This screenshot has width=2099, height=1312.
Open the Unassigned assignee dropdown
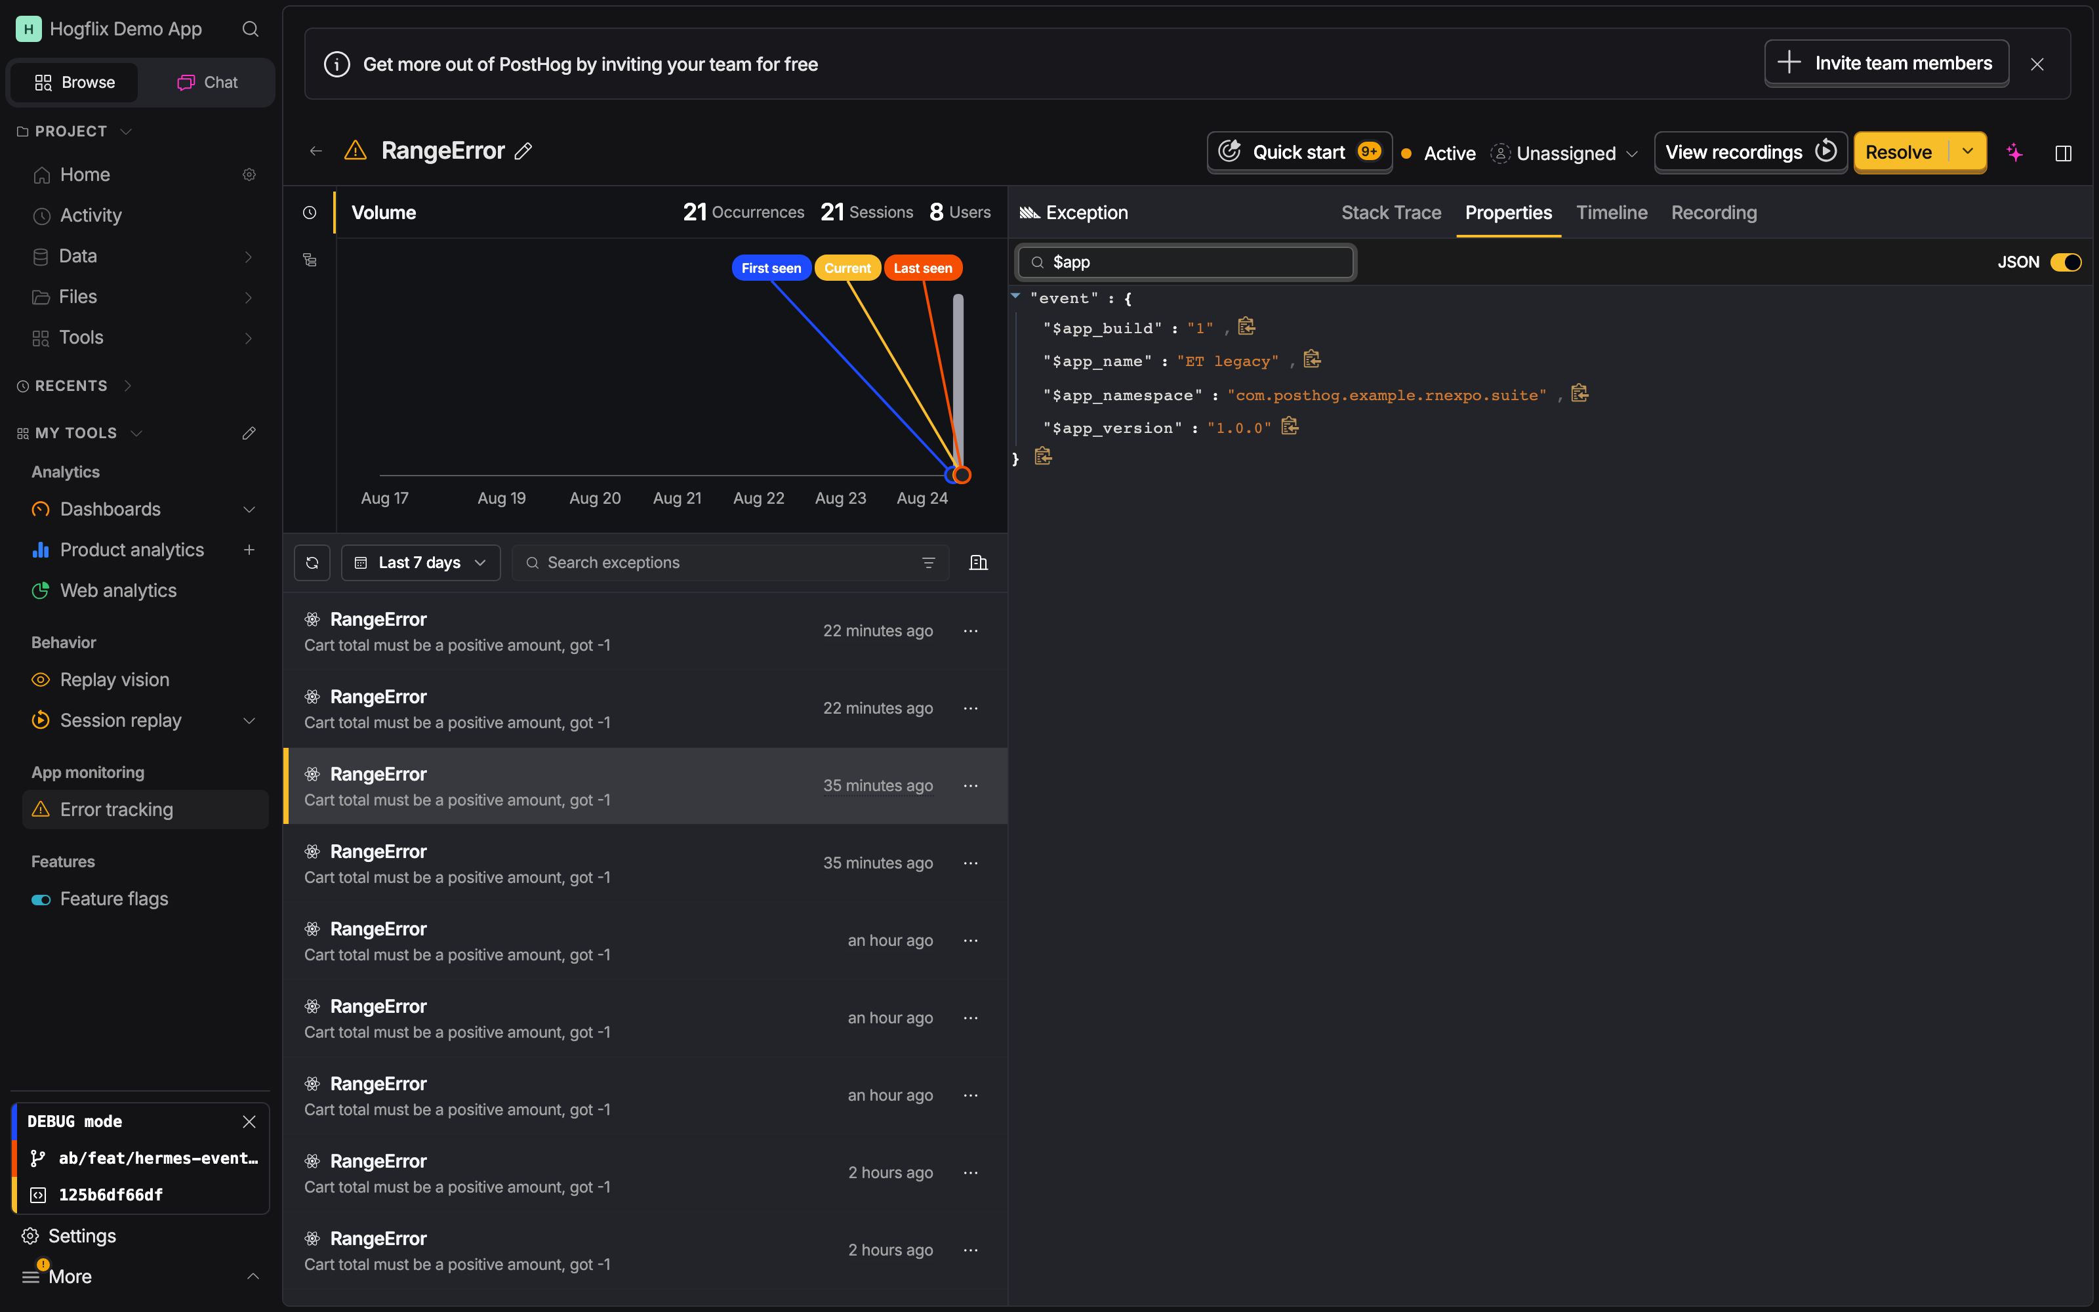pos(1564,154)
